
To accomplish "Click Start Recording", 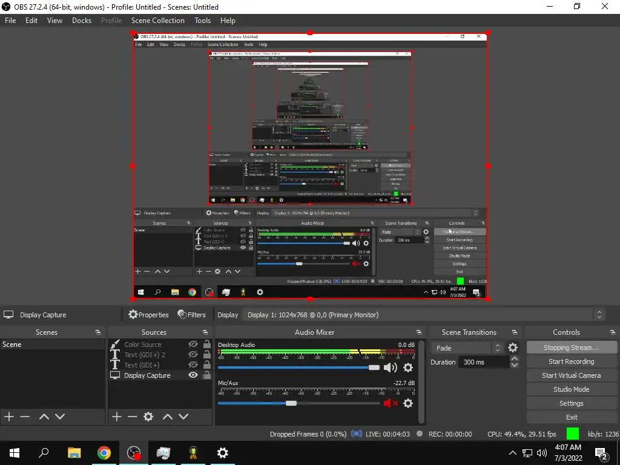I will (x=572, y=361).
